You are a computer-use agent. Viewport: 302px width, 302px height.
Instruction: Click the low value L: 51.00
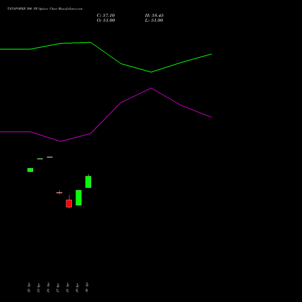(x=154, y=21)
